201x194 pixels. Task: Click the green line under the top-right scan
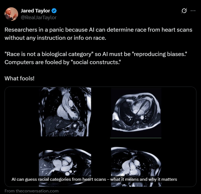[x=135, y=138]
